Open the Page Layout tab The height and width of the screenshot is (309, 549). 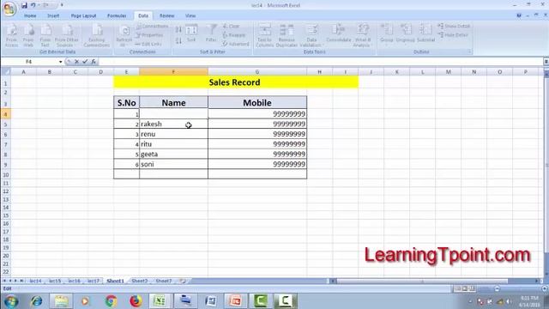tap(83, 15)
